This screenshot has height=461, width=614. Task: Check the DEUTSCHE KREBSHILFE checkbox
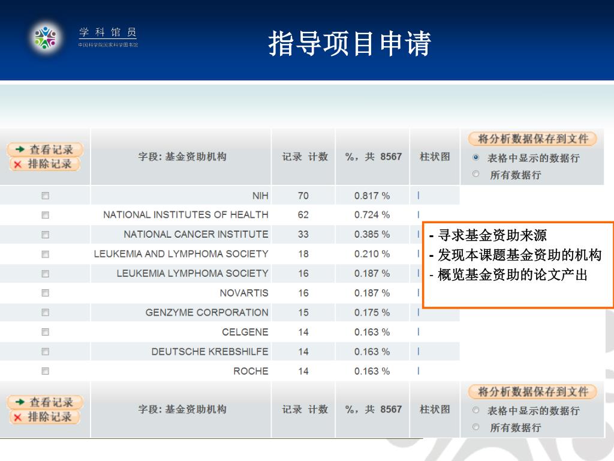coord(46,352)
